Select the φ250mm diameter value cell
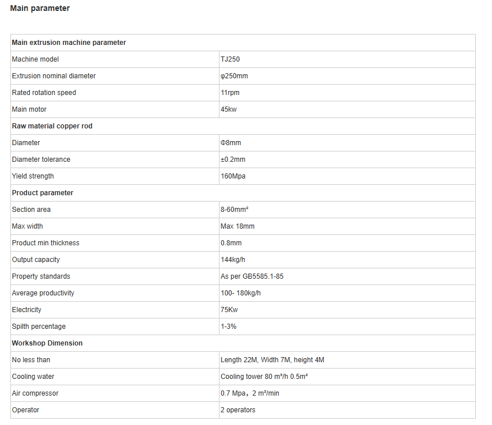The height and width of the screenshot is (425, 492). coord(347,76)
